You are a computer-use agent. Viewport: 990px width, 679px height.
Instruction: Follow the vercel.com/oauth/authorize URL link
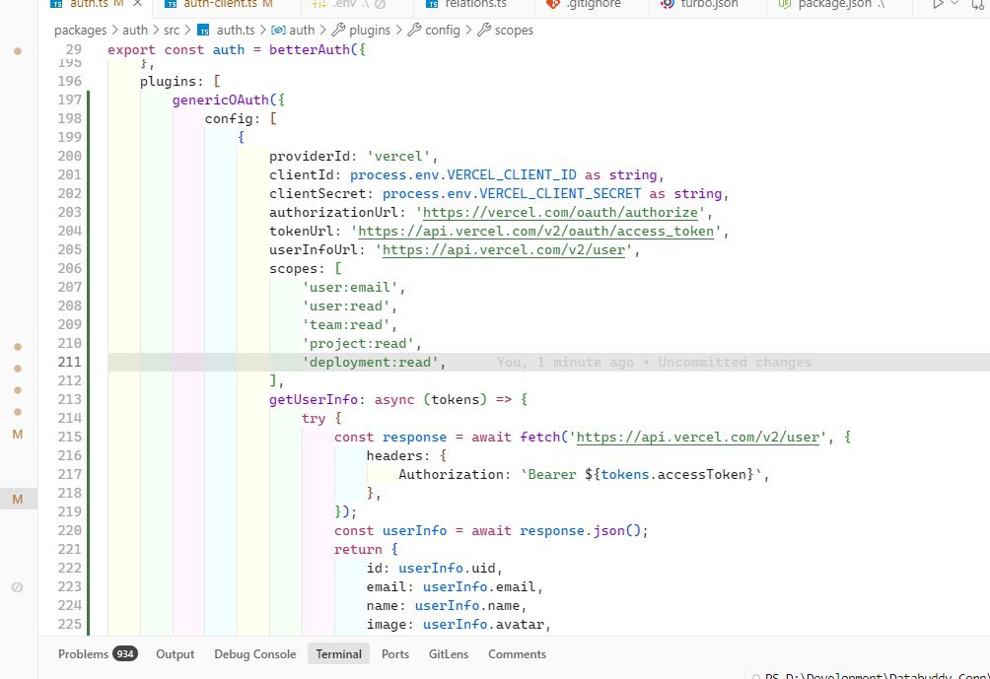pyautogui.click(x=561, y=212)
